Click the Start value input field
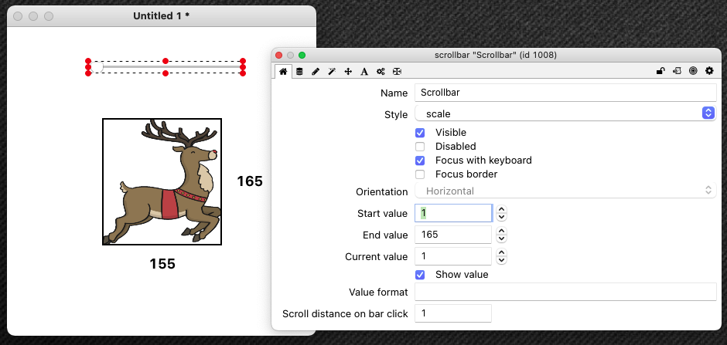 point(453,213)
